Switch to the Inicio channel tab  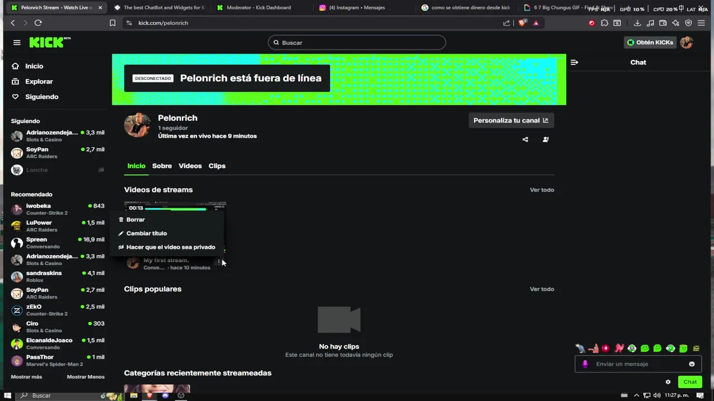point(136,166)
